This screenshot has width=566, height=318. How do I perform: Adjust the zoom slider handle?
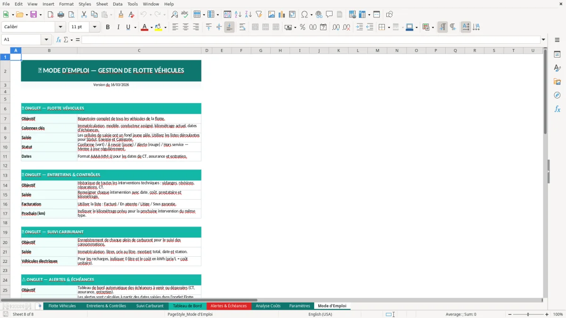coord(528,314)
